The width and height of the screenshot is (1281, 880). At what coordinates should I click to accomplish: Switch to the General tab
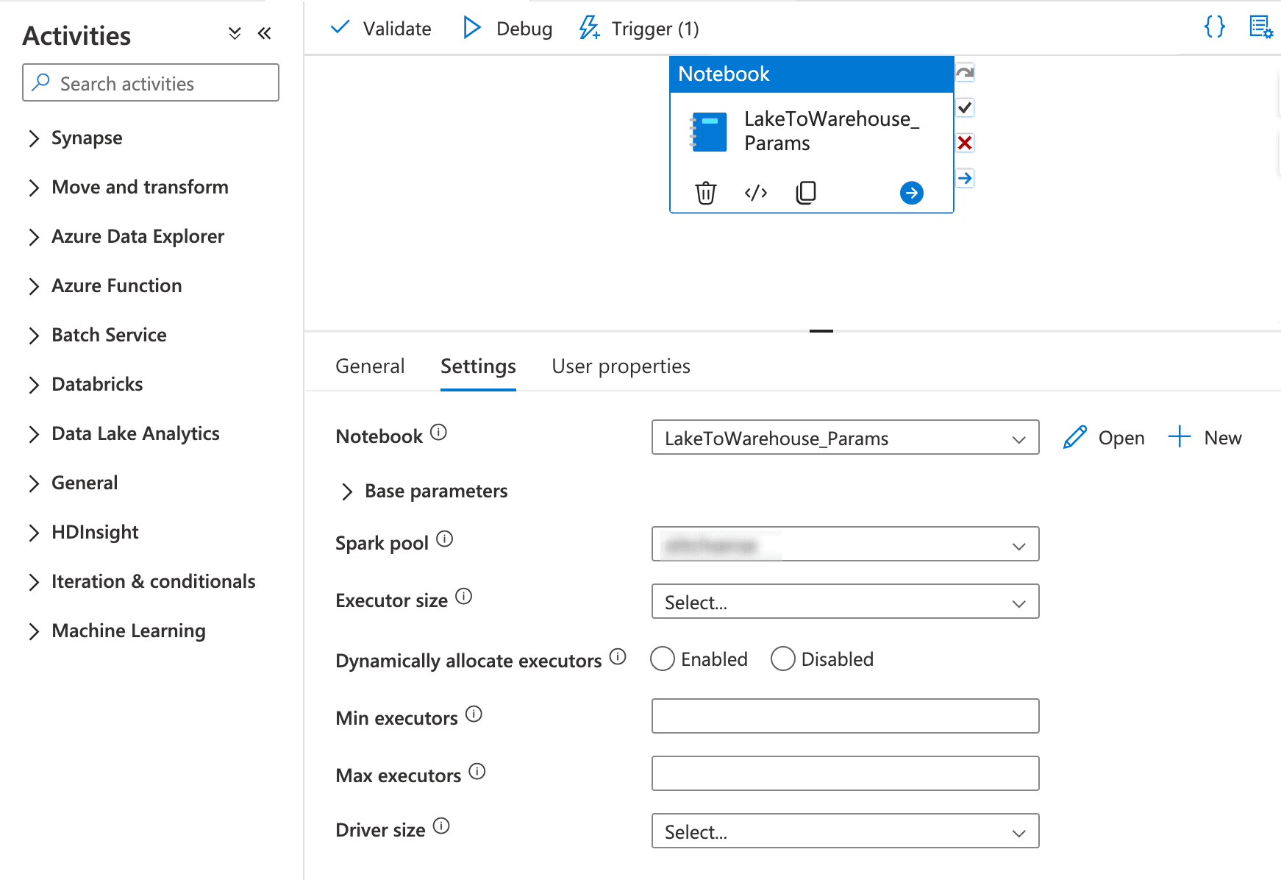370,366
